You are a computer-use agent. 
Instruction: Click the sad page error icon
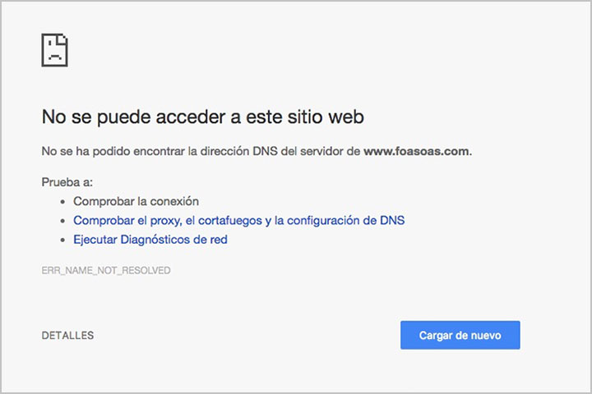point(55,50)
